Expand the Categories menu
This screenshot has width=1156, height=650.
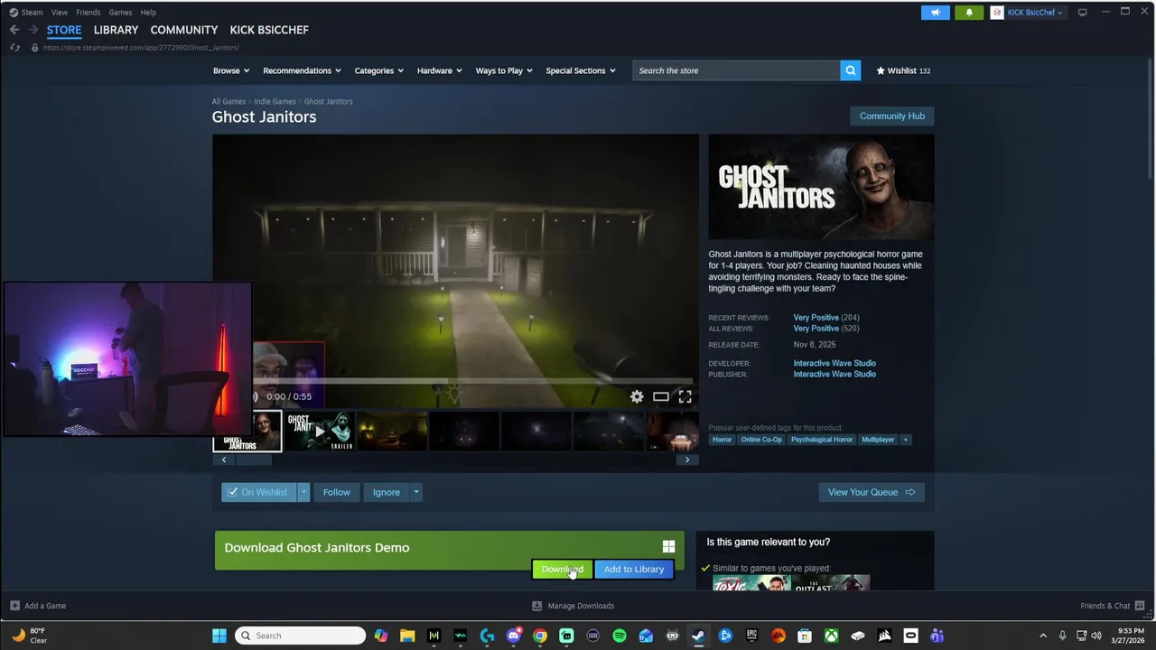(379, 70)
